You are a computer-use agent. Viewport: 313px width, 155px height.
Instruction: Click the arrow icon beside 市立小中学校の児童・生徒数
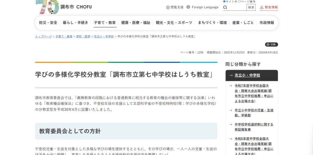coord(230,110)
